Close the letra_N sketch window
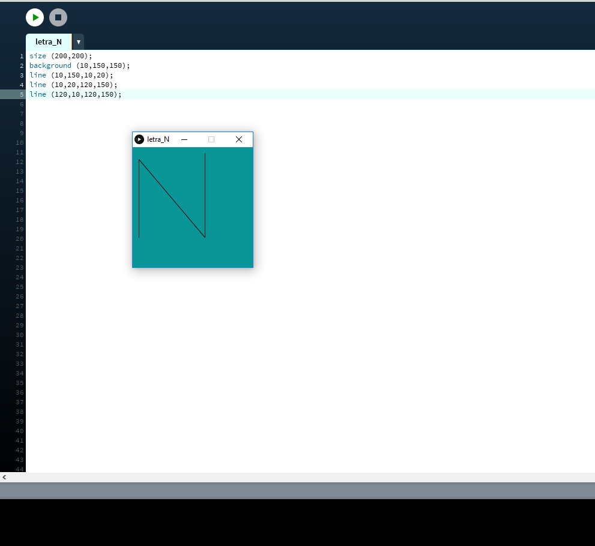 coord(239,139)
